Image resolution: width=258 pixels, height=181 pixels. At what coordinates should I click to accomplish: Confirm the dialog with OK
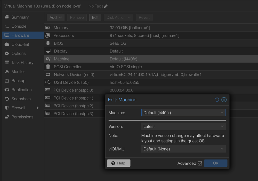(215, 163)
